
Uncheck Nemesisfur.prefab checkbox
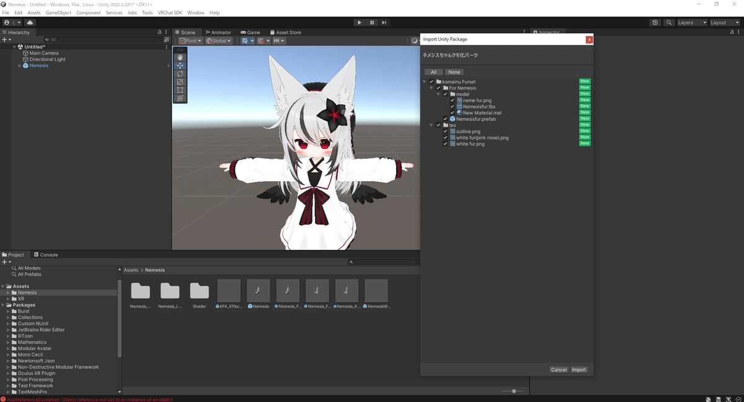pos(445,119)
